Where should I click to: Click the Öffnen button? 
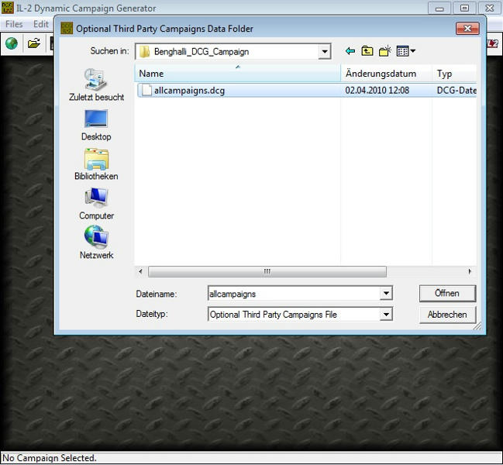[x=447, y=293]
